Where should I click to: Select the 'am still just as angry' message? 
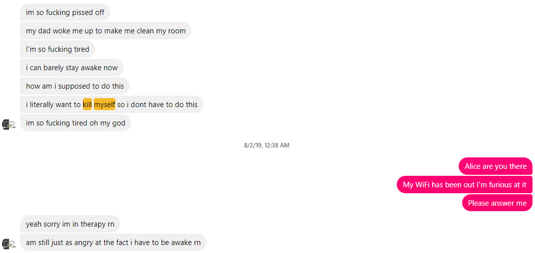point(113,243)
